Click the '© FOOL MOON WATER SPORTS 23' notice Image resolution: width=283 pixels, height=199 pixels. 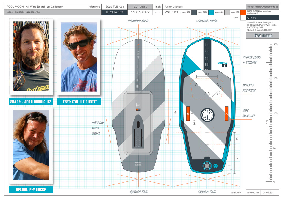click(262, 7)
